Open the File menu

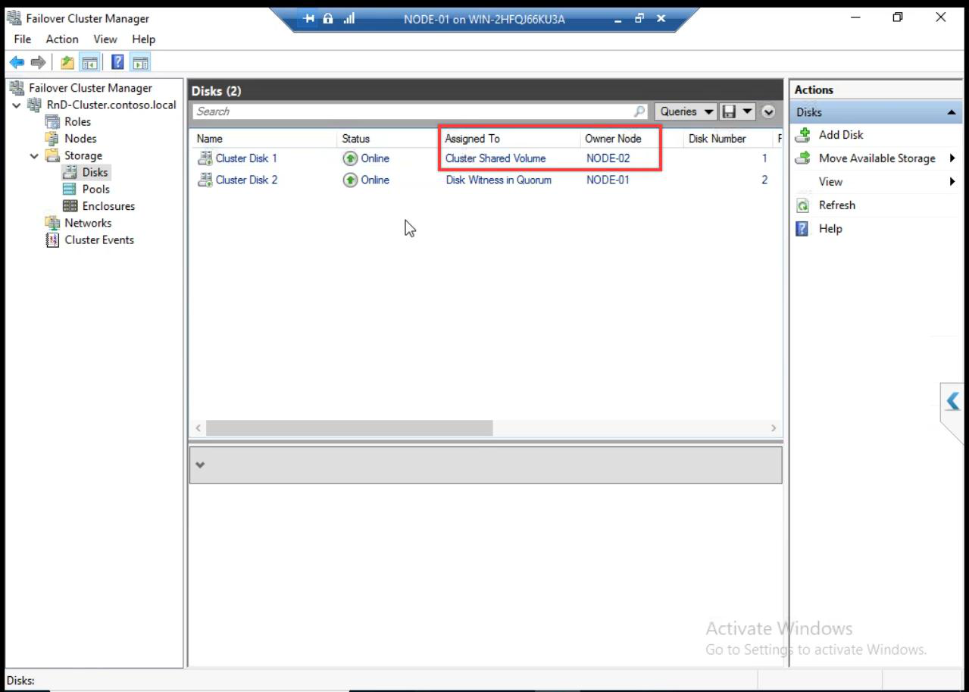[x=23, y=39]
